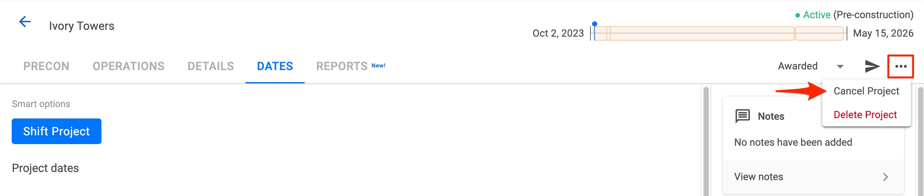Open View notes
The image size is (924, 196).
pos(813,177)
